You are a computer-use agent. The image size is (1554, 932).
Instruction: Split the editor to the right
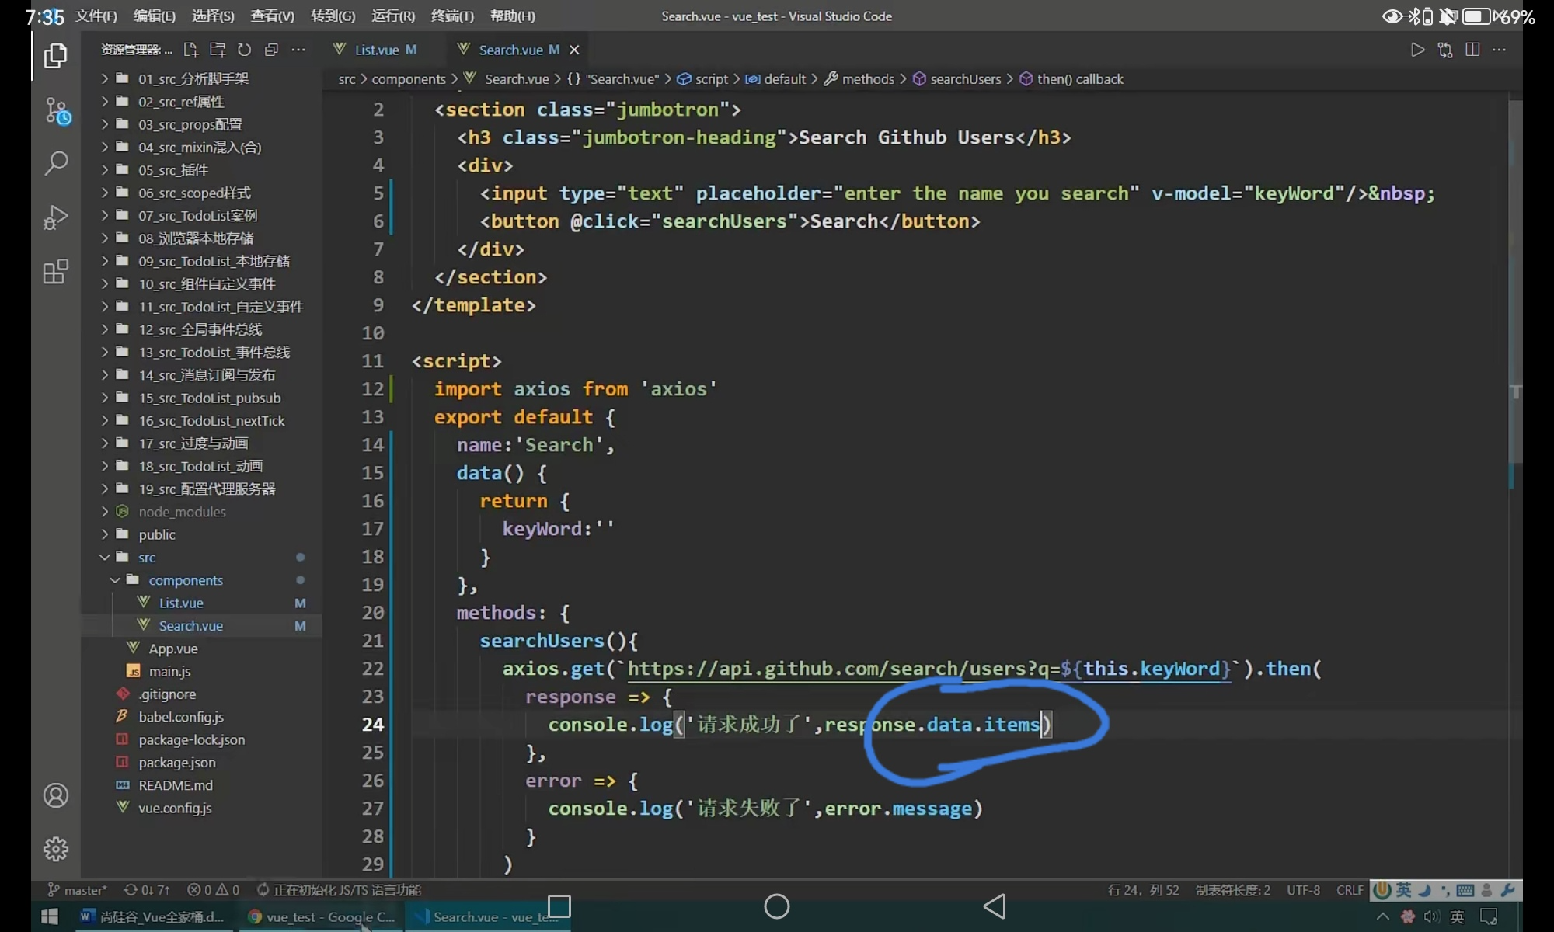[x=1472, y=50]
